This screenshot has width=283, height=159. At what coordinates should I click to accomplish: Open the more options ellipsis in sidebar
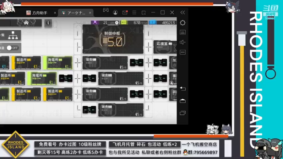pyautogui.click(x=183, y=52)
